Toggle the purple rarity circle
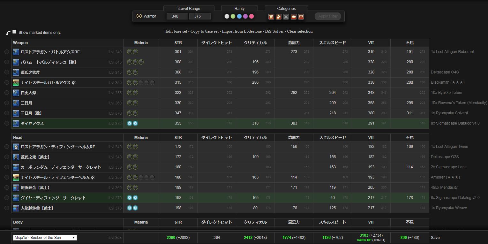This screenshot has width=488, height=244. point(245,16)
